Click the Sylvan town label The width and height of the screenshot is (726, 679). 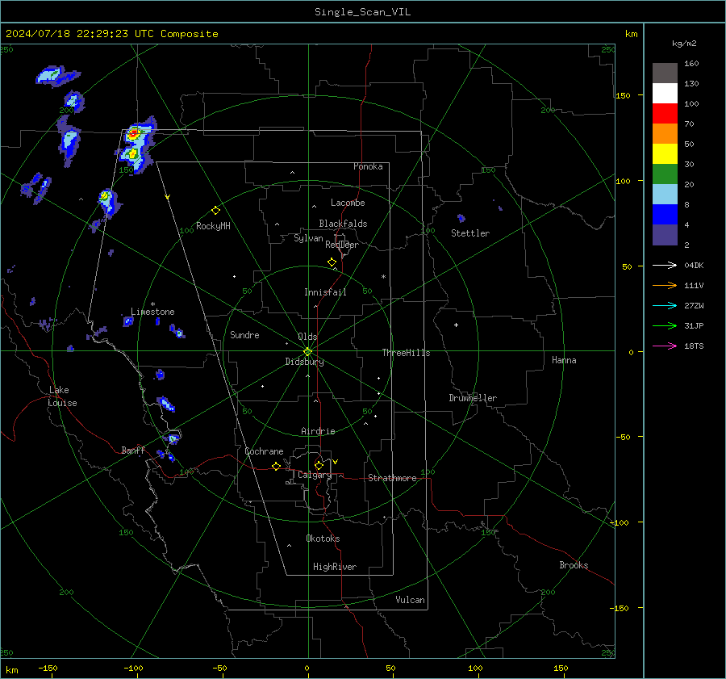click(x=308, y=238)
